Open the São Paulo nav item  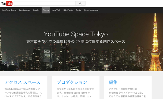[x=68, y=10]
